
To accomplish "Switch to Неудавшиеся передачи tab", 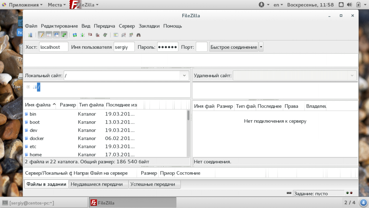I will coord(99,184).
